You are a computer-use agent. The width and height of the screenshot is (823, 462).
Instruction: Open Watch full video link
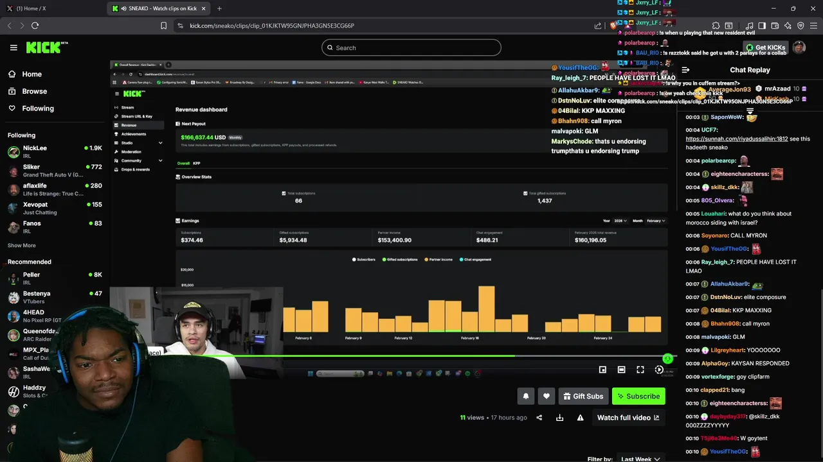628,418
